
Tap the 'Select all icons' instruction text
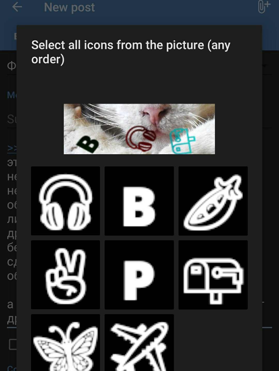(131, 52)
